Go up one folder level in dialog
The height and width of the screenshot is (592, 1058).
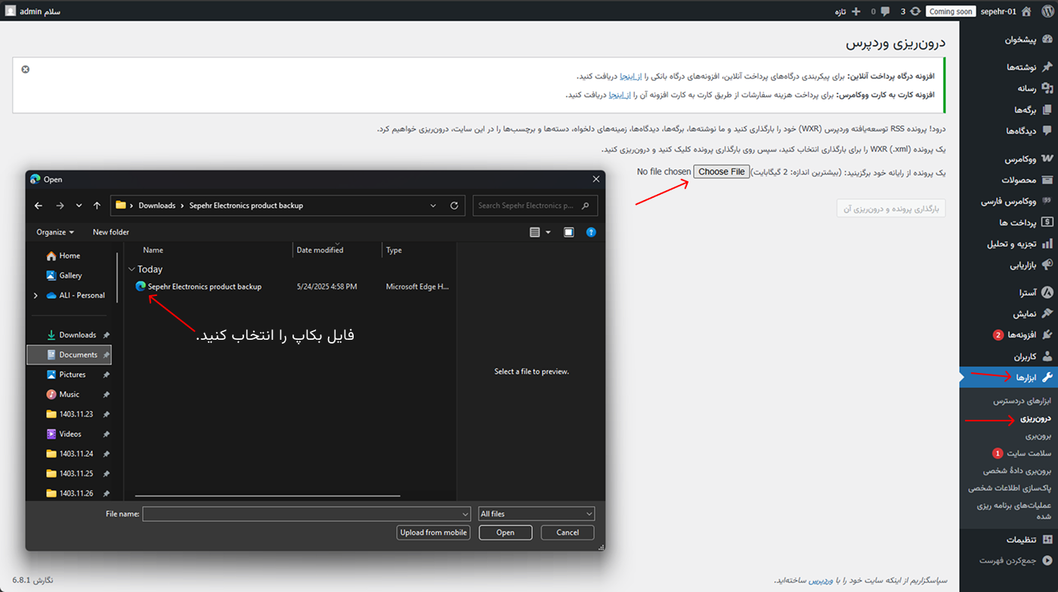point(97,205)
